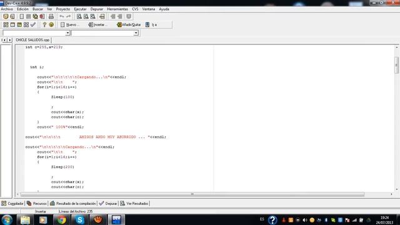Image resolution: width=400 pixels, height=225 pixels.
Task: Click the Compile and Run icon
Action: point(19,24)
